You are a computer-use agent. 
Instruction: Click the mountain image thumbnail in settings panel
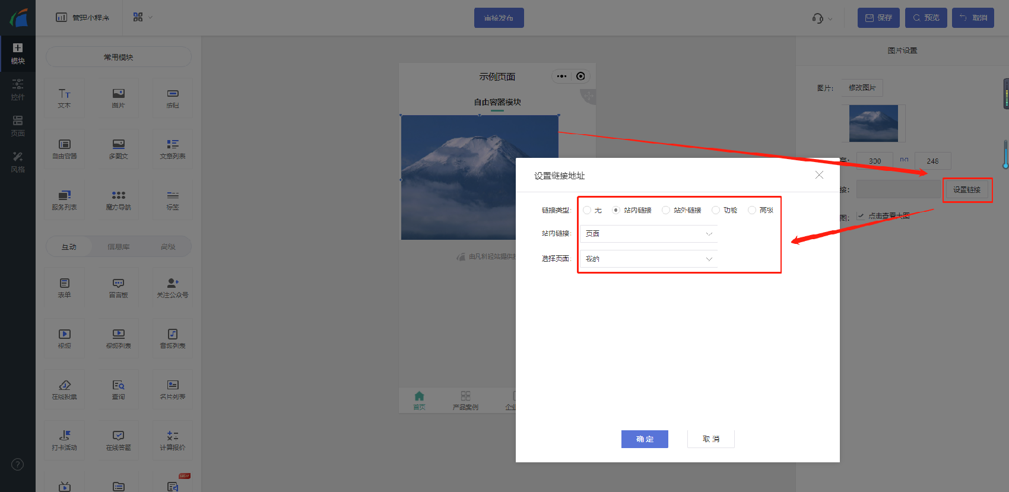coord(874,123)
